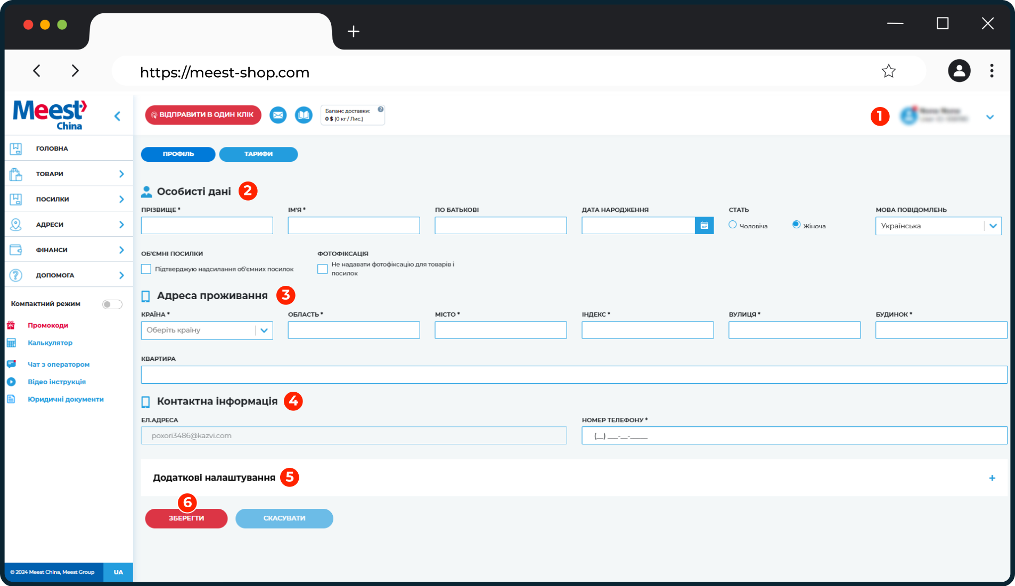Open the Посилки menu item
The image size is (1015, 586).
(x=69, y=199)
